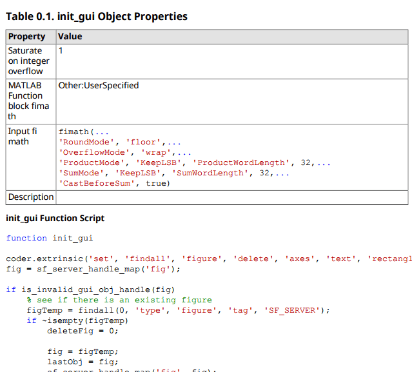Click the green comment 'see if there is an existing figure'

[124, 300]
